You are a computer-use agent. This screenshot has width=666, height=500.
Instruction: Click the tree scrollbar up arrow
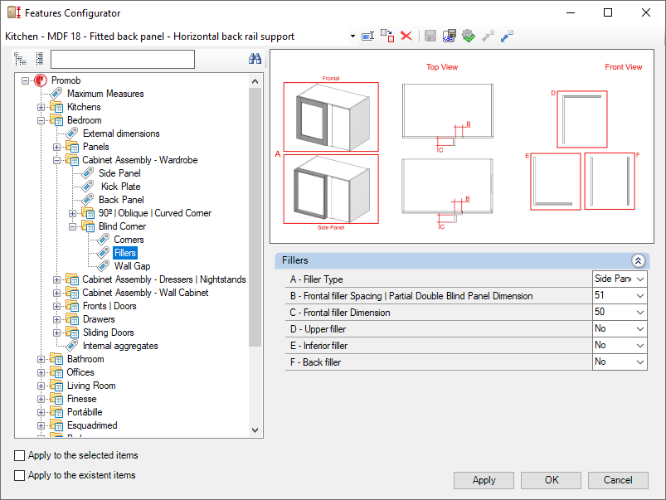(255, 81)
